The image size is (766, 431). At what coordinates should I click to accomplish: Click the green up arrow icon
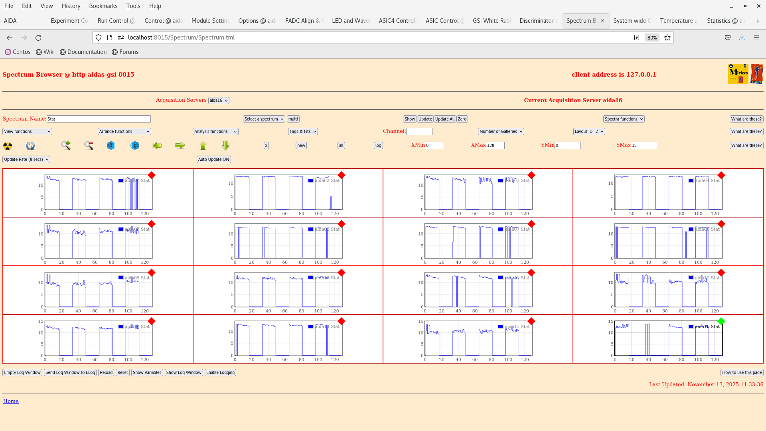(203, 146)
